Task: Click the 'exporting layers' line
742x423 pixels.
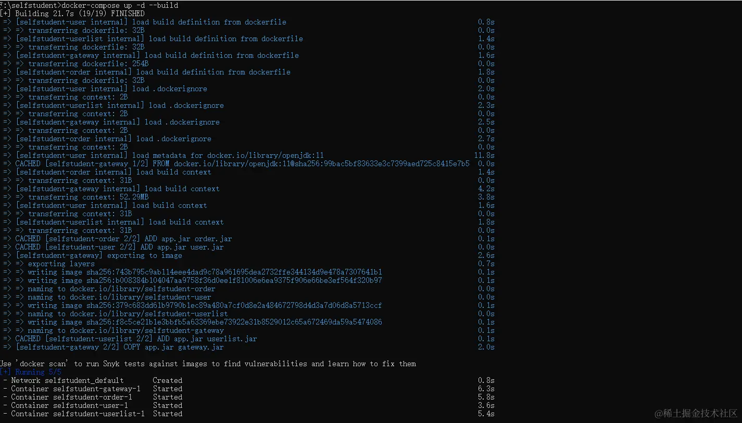Action: click(48, 264)
